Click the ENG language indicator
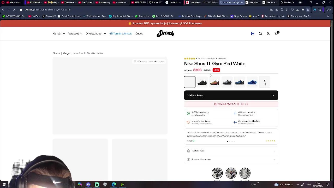This screenshot has width=334, height=188. click(x=308, y=185)
